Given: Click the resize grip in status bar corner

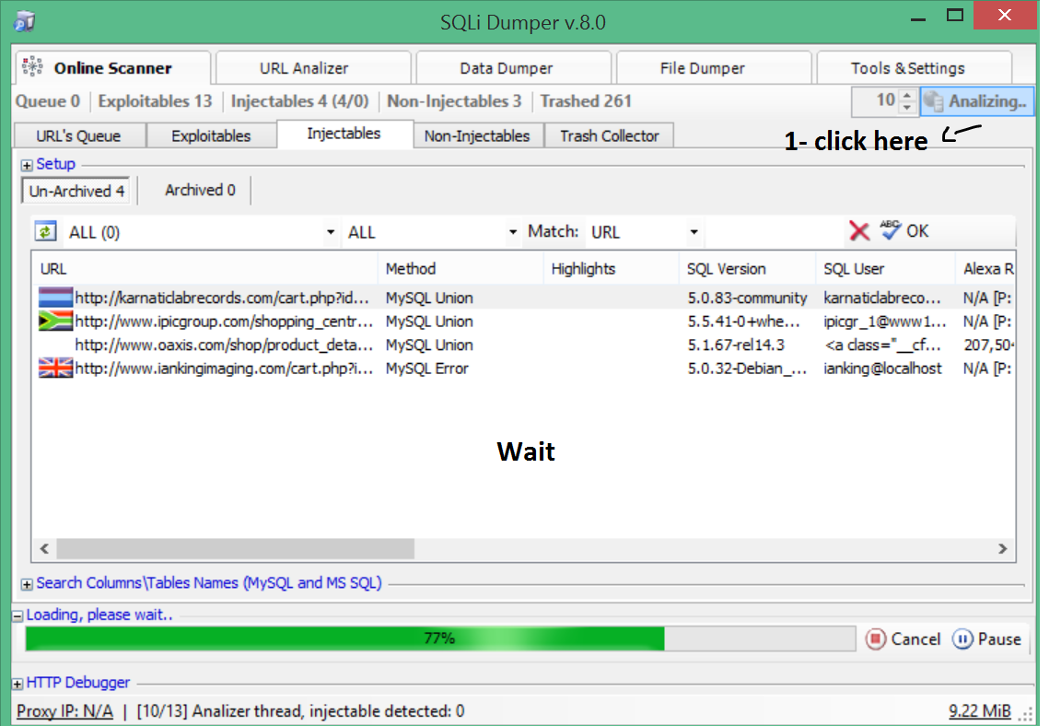Looking at the screenshot, I should pos(1027,715).
